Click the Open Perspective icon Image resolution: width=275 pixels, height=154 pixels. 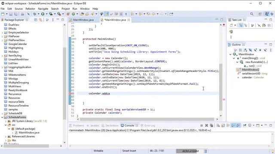click(x=260, y=14)
